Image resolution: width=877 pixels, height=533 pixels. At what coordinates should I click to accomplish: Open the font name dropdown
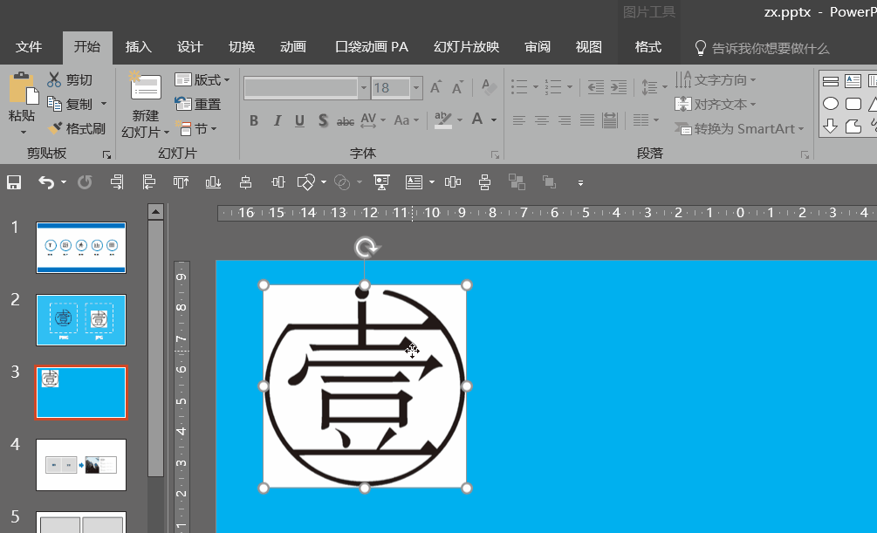click(364, 88)
